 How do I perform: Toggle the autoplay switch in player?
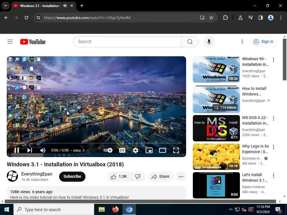click(108, 150)
